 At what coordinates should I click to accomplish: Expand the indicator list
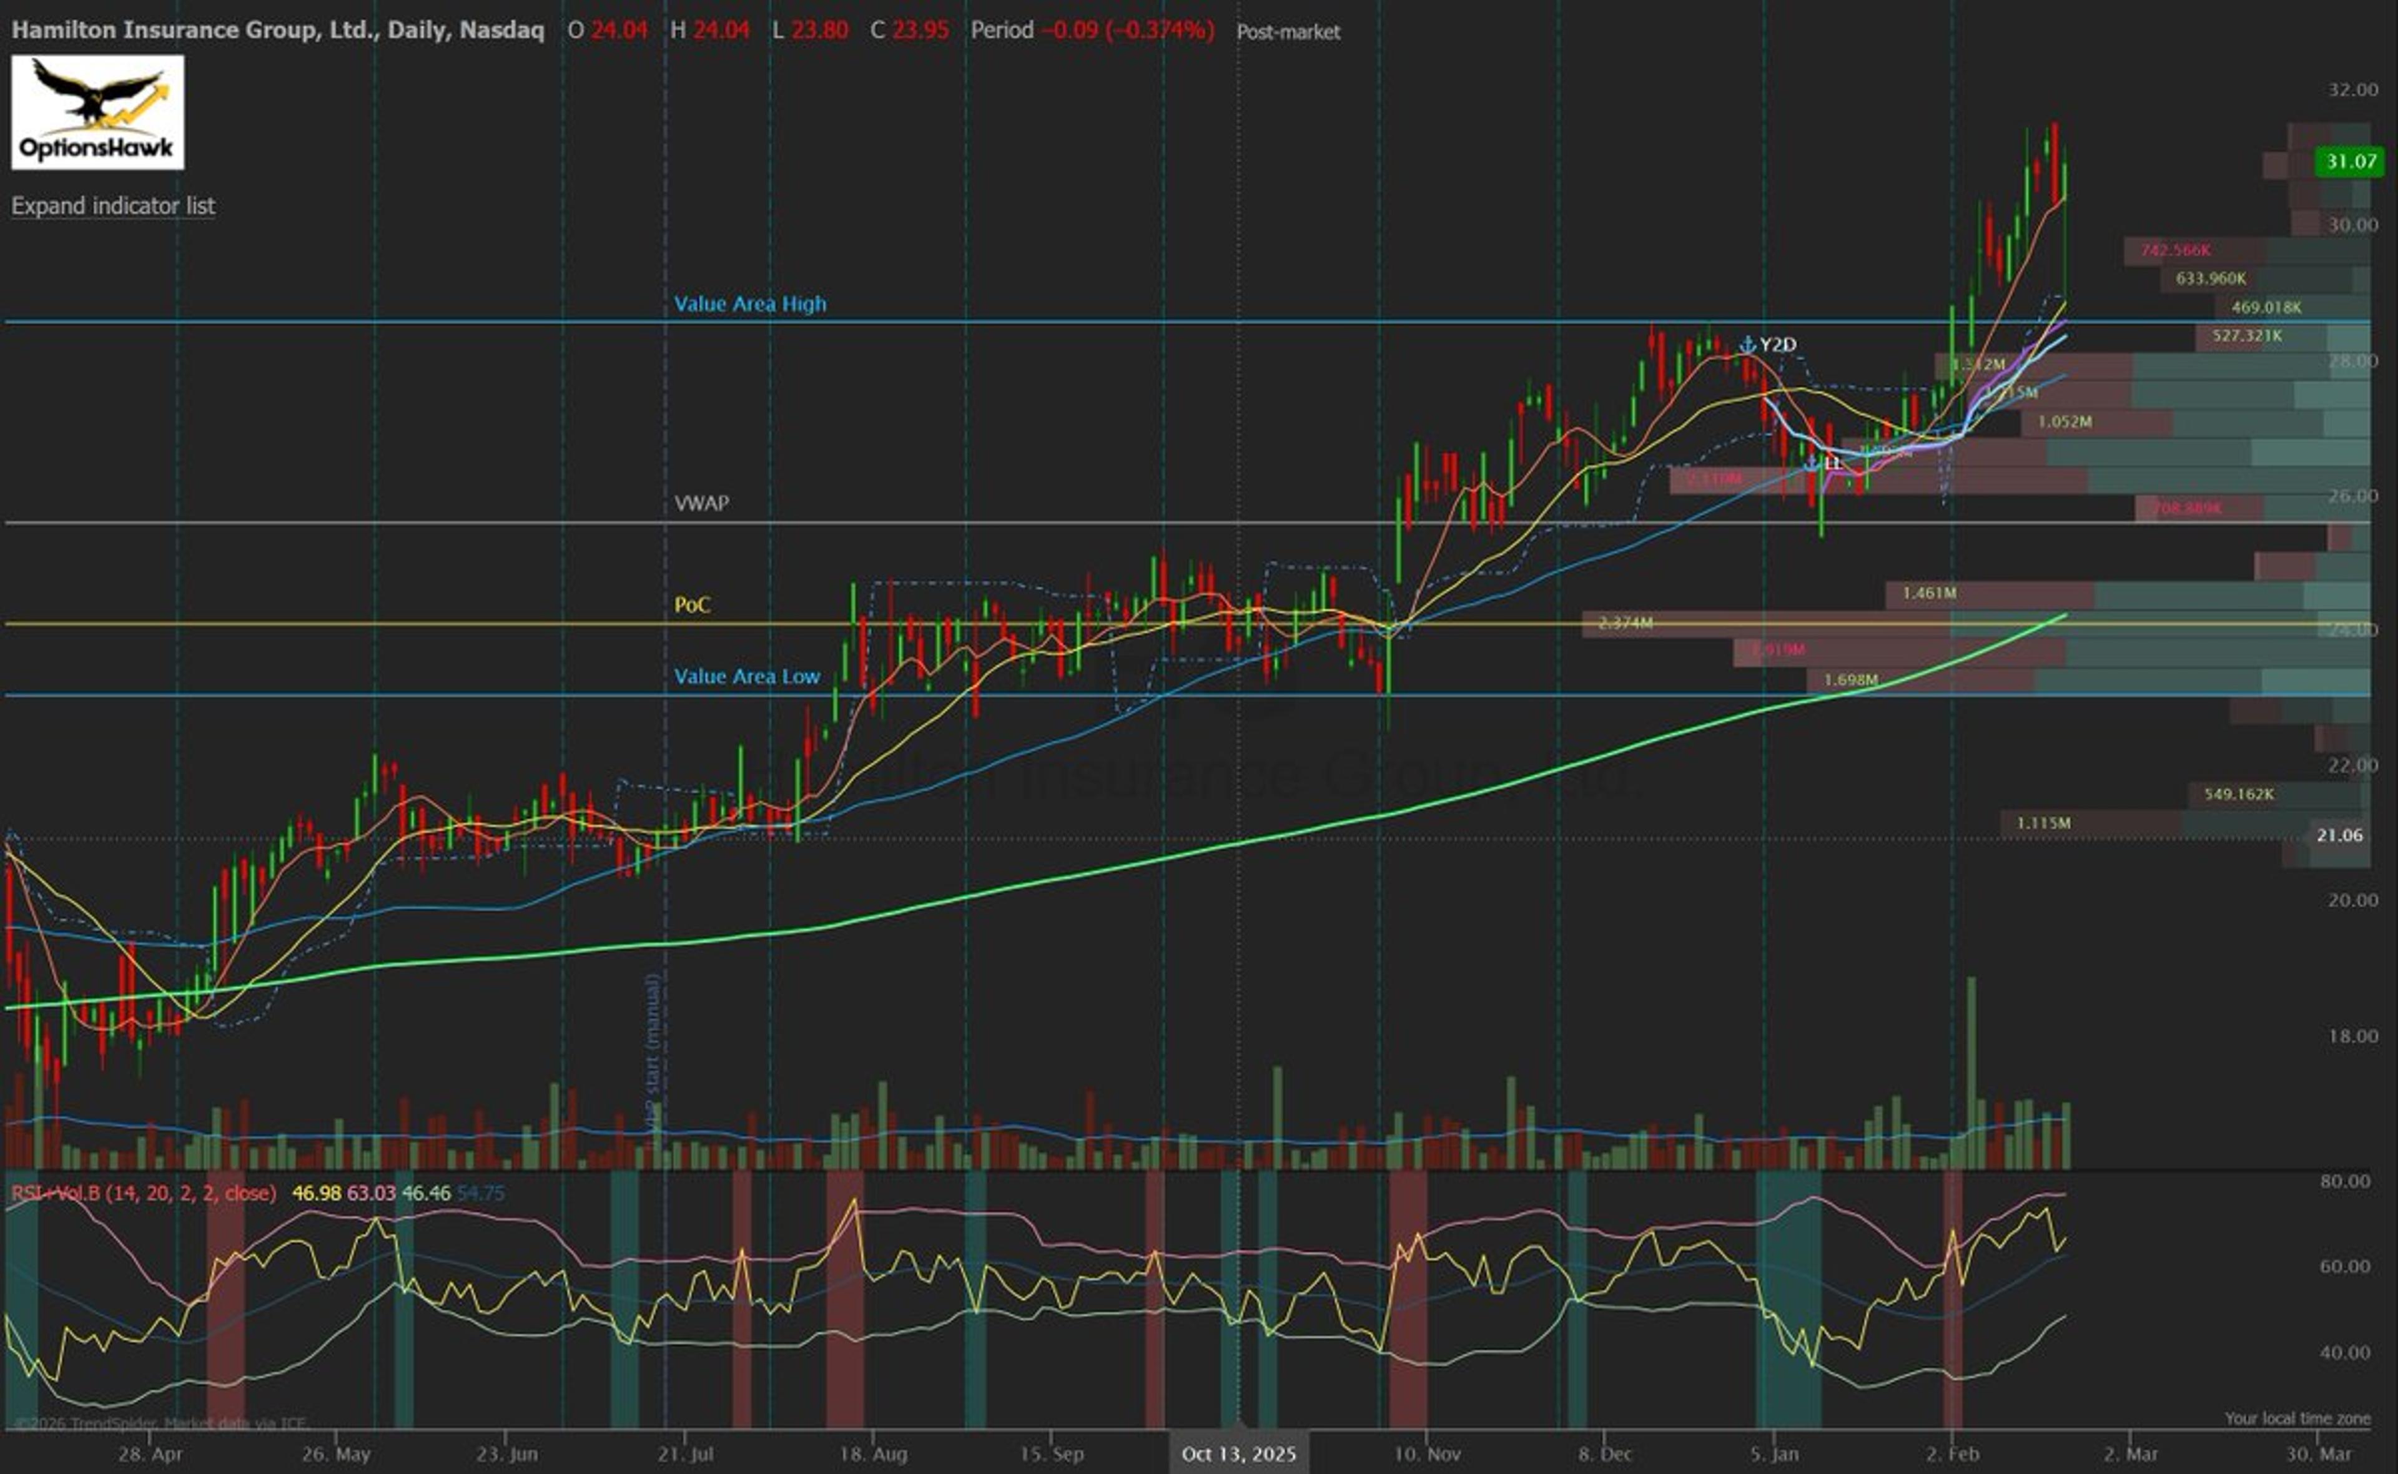(x=113, y=205)
